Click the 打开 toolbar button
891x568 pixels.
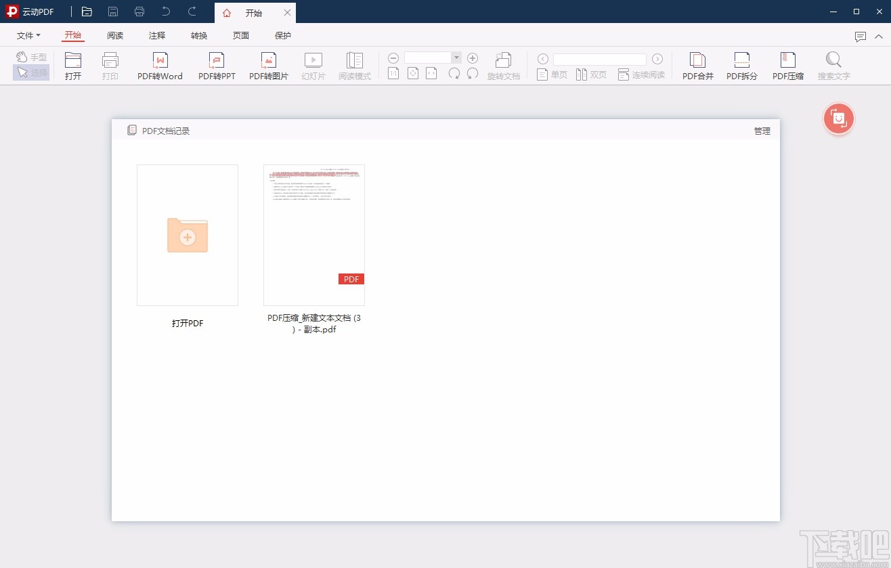(73, 66)
